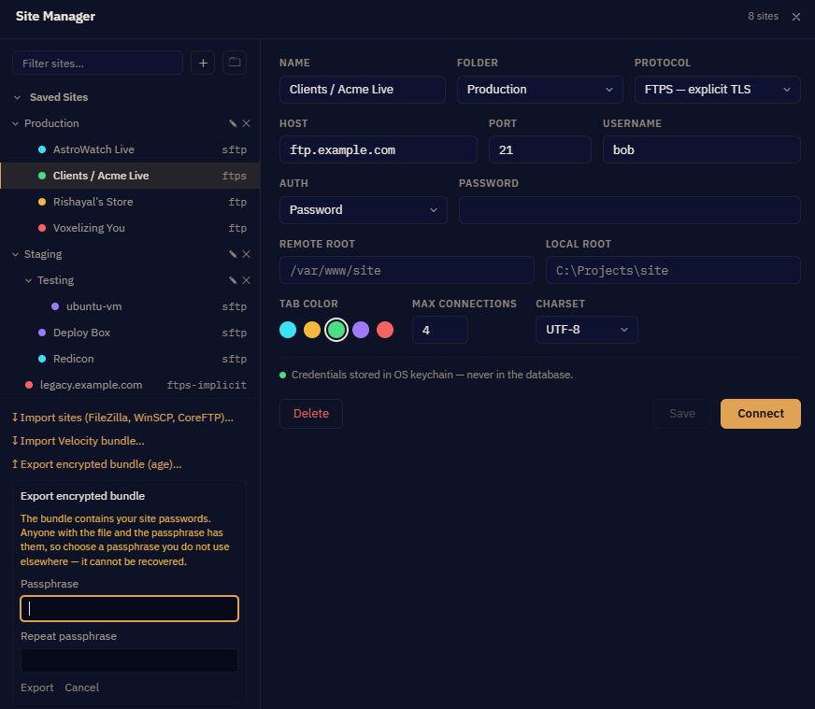Pick the yellow tab color
The width and height of the screenshot is (815, 709).
point(312,330)
